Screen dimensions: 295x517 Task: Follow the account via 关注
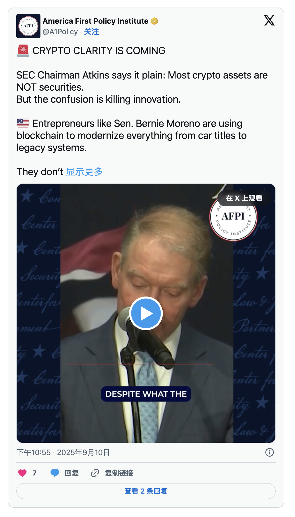[x=91, y=32]
